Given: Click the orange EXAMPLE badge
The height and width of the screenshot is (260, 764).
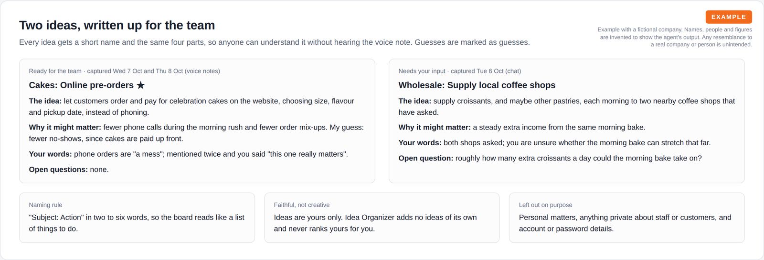Looking at the screenshot, I should click(x=729, y=17).
